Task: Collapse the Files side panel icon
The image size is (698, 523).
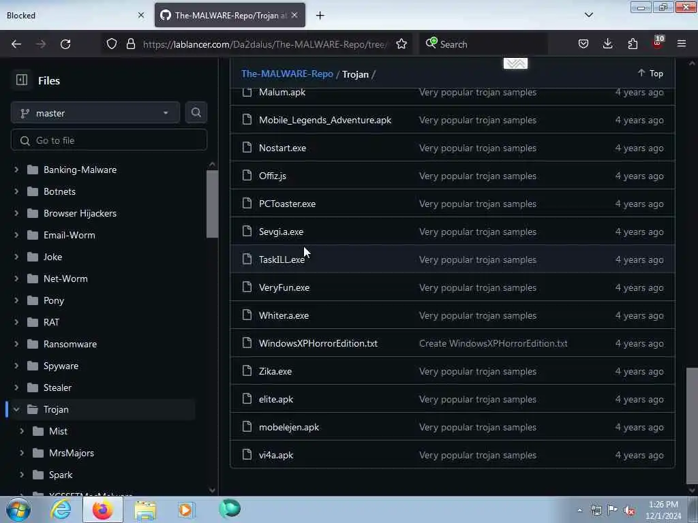Action: click(21, 80)
